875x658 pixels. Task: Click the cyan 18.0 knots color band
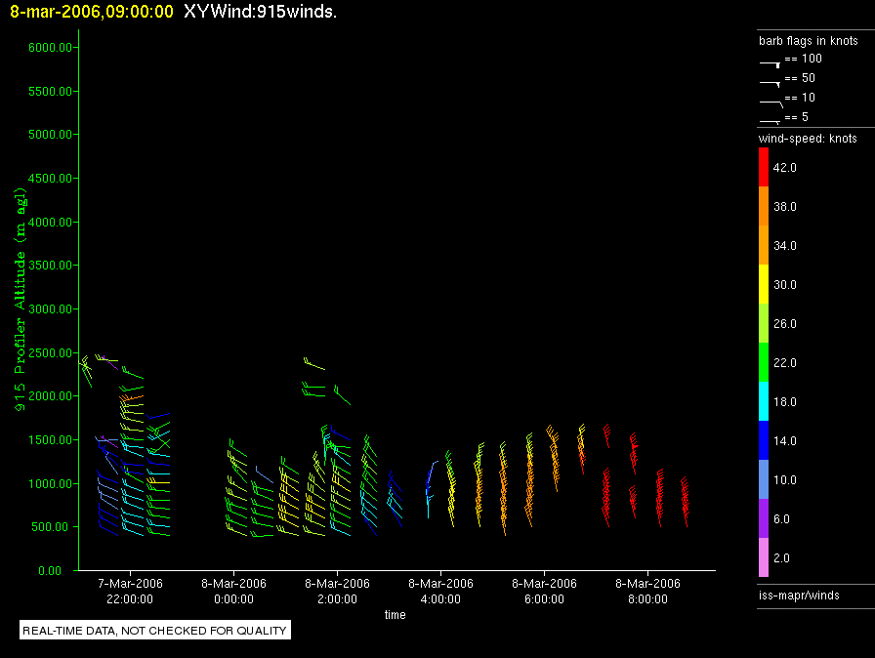(765, 401)
